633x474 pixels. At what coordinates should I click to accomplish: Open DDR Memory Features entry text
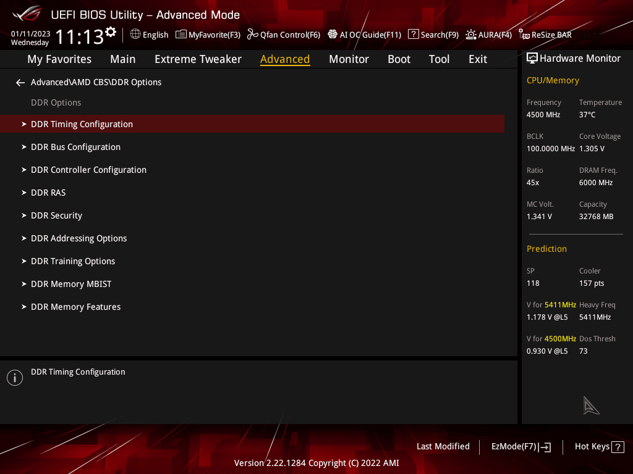tap(75, 307)
